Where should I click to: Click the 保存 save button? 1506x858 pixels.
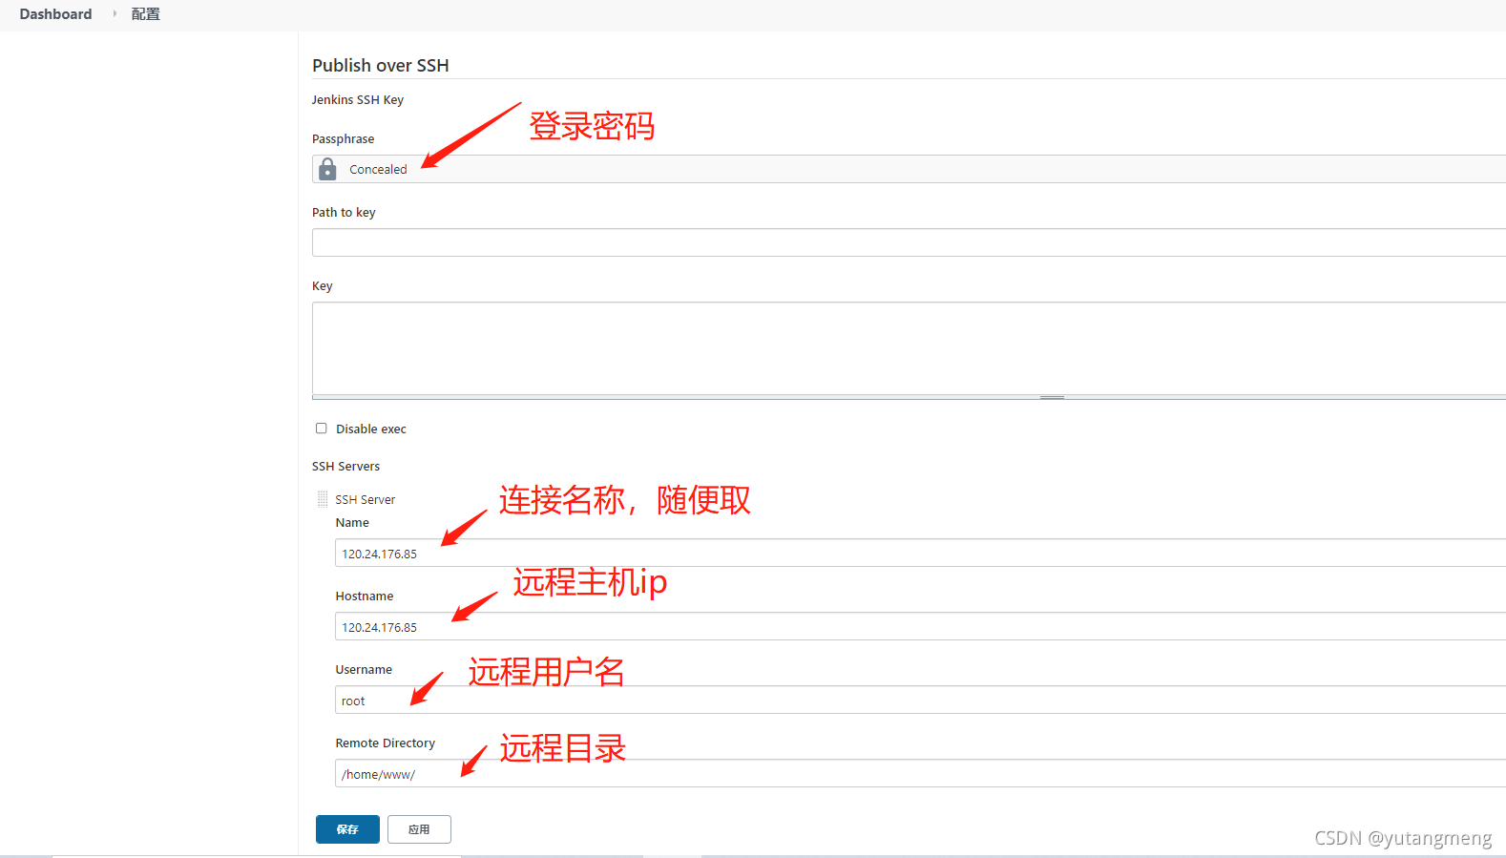(347, 829)
